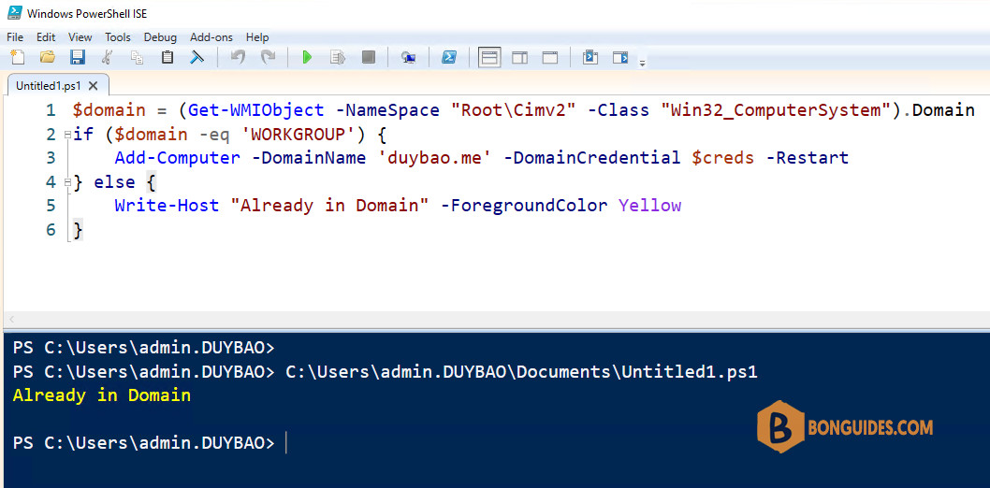Open a script with folder icon
This screenshot has width=990, height=488.
pos(48,57)
